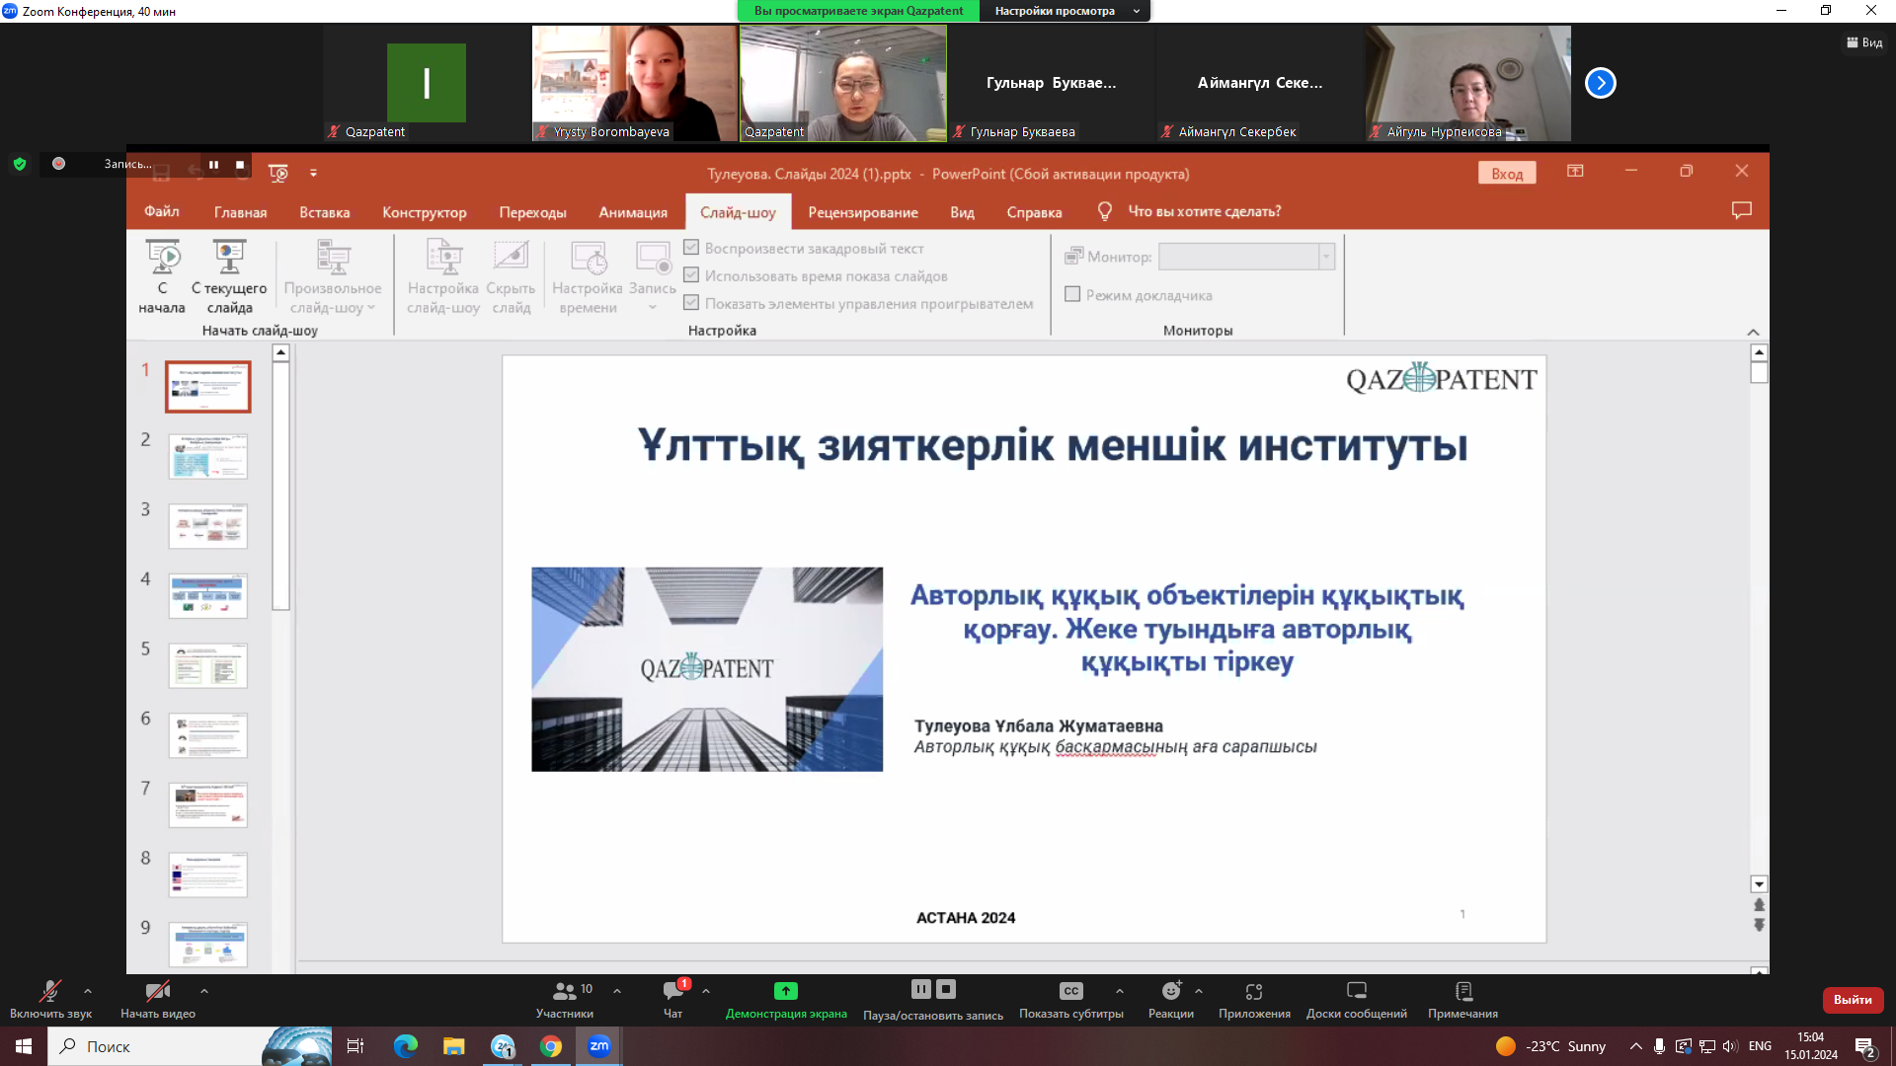The width and height of the screenshot is (1896, 1066).
Task: Click Reactions icon in Zoom toolbar
Action: point(1171,991)
